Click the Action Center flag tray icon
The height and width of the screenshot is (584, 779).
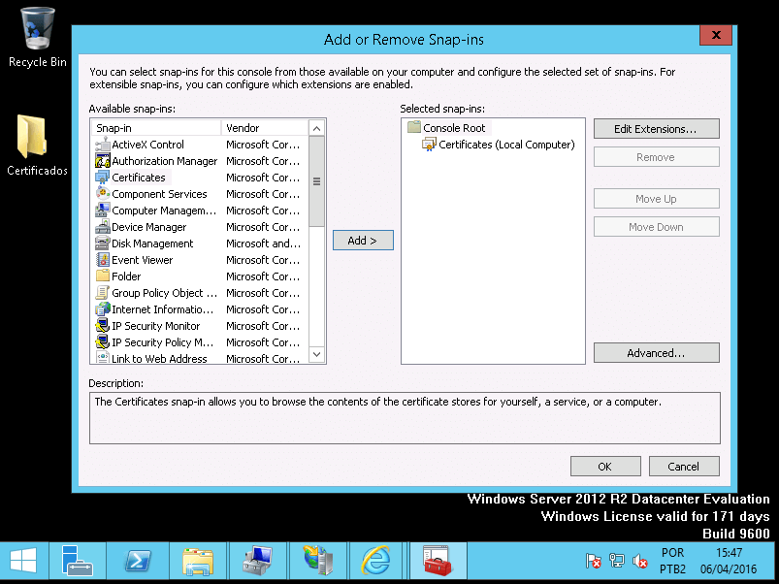593,561
